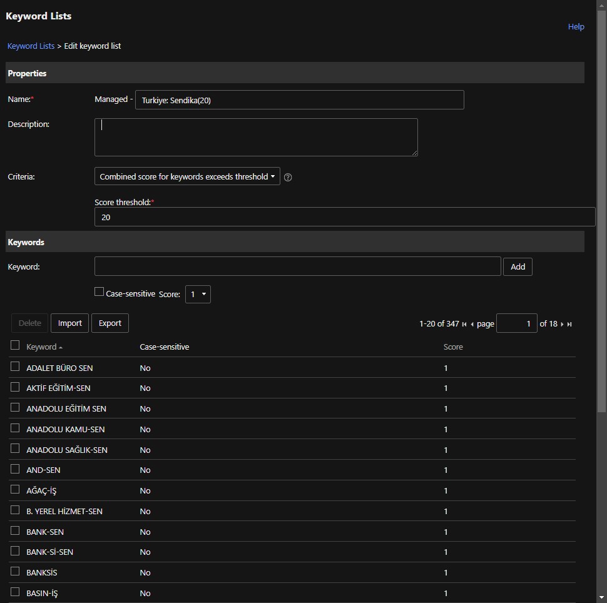This screenshot has height=603, width=607.
Task: Go to the next page of keywords
Action: (x=562, y=324)
